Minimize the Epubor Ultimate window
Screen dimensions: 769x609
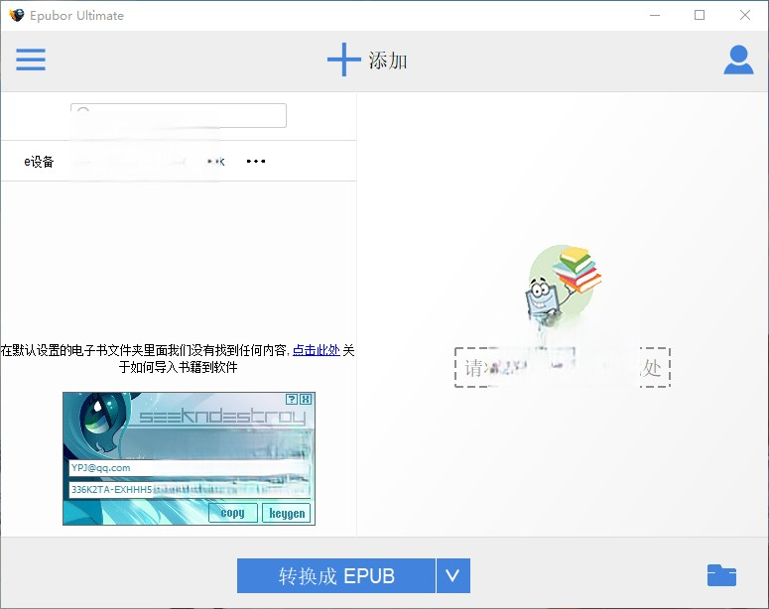point(655,15)
